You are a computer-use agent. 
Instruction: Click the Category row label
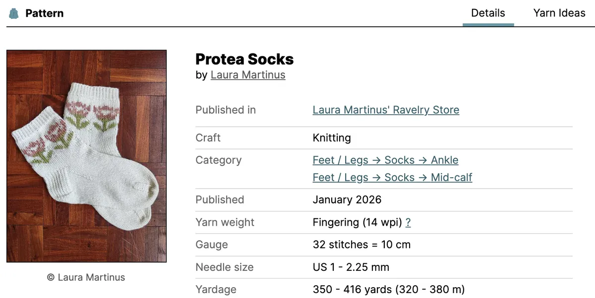(x=218, y=160)
